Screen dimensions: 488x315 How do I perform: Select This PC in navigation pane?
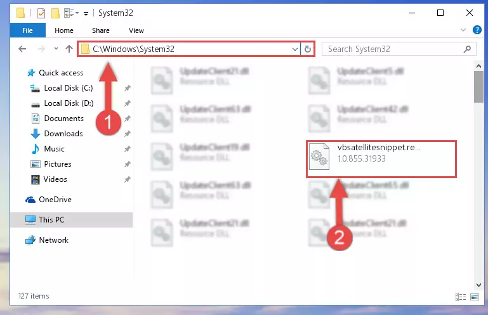coord(72,220)
